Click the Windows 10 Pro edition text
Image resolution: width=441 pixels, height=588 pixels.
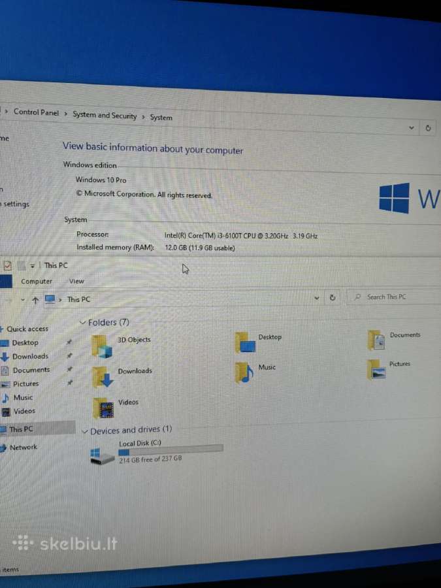click(x=101, y=180)
